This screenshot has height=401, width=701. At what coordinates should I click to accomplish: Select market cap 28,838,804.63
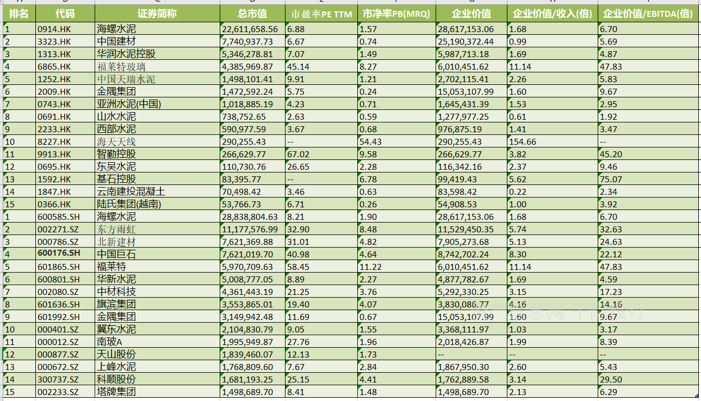252,217
